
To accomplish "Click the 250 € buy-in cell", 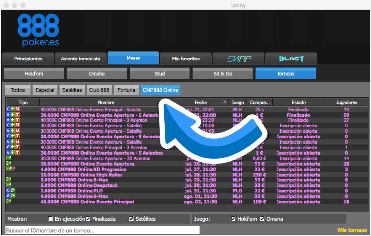I will [260, 175].
